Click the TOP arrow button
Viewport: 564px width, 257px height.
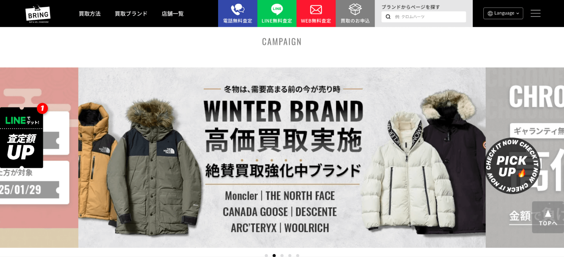(548, 217)
